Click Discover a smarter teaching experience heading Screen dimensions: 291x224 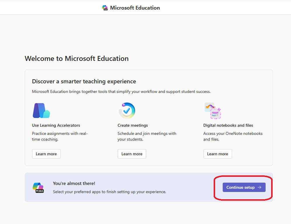(x=84, y=81)
